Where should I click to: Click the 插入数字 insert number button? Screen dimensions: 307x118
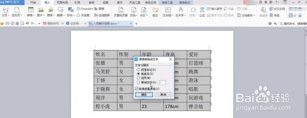[214, 9]
